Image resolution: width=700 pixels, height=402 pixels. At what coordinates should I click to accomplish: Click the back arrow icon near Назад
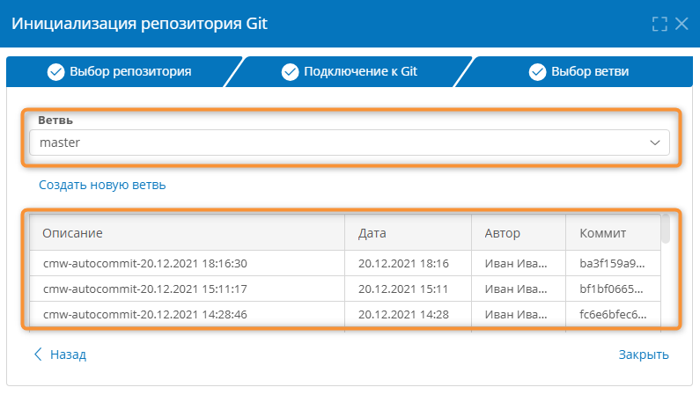pos(38,354)
